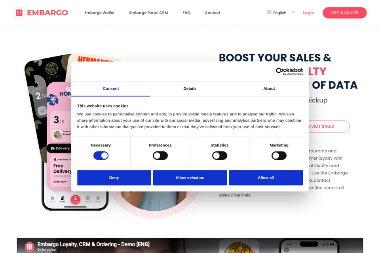Tap the Home icon in phone mockup
Image resolution: width=380 pixels, height=253 pixels.
point(52,199)
